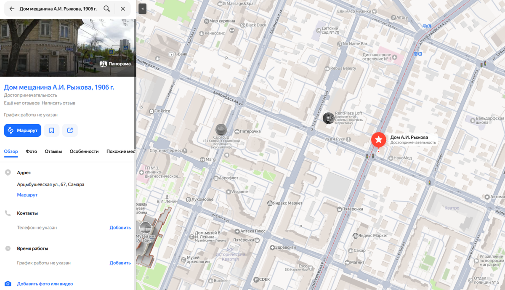Click the camera icon for adding photos
This screenshot has width=505, height=290.
click(8, 284)
